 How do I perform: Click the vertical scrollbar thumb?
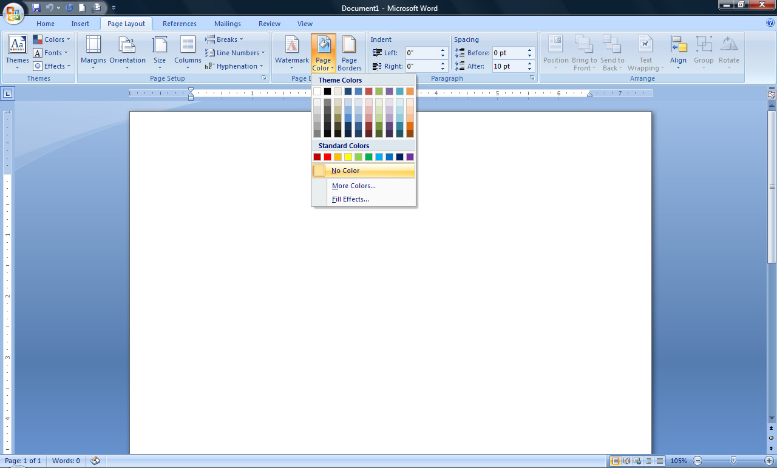click(772, 186)
